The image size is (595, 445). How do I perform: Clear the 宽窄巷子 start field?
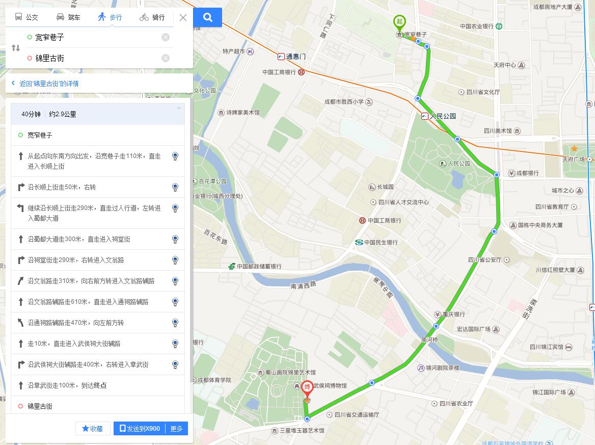166,37
